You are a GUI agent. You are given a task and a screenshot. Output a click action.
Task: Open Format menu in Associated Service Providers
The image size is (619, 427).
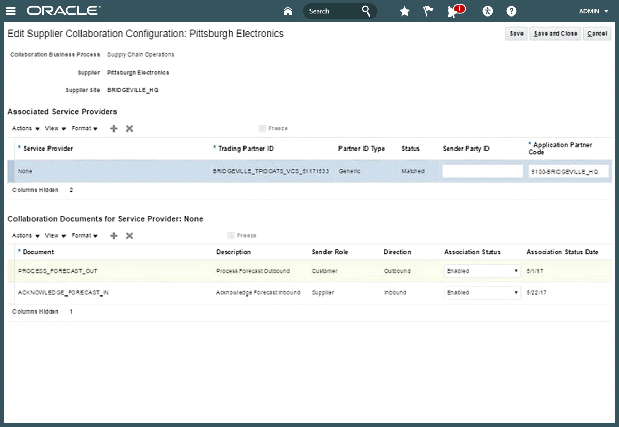pyautogui.click(x=85, y=129)
